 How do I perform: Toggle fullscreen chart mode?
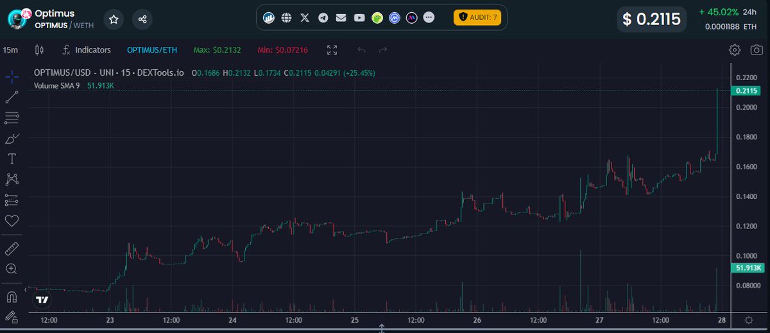pos(332,49)
